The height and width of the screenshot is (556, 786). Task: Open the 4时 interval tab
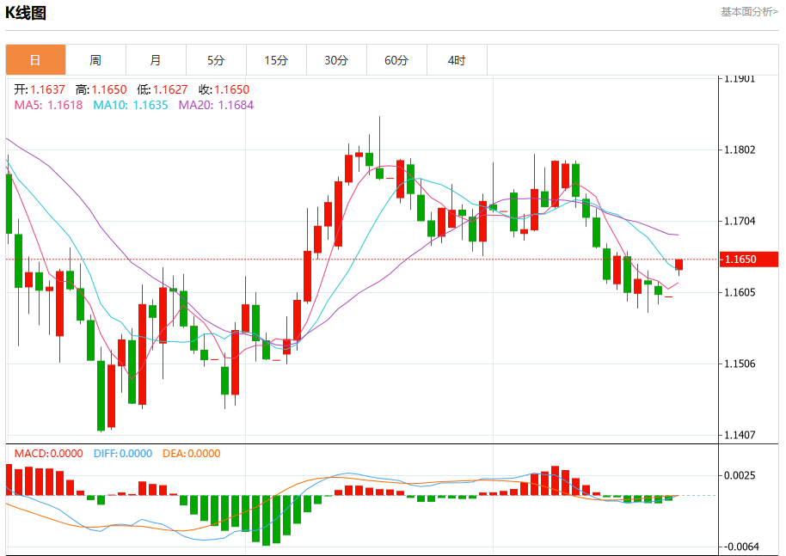coord(457,60)
